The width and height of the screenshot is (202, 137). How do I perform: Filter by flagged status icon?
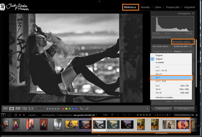(112, 115)
